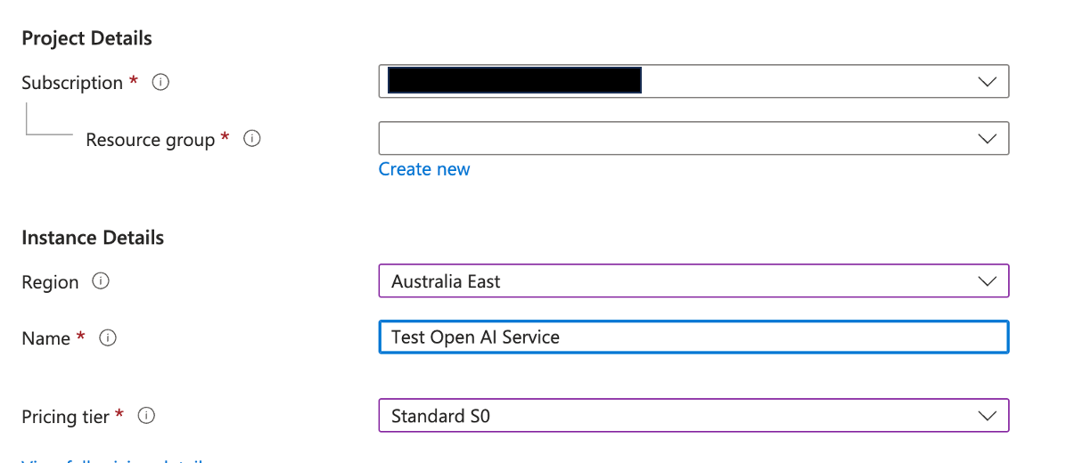Click the Region field label
1091x463 pixels.
pyautogui.click(x=50, y=282)
